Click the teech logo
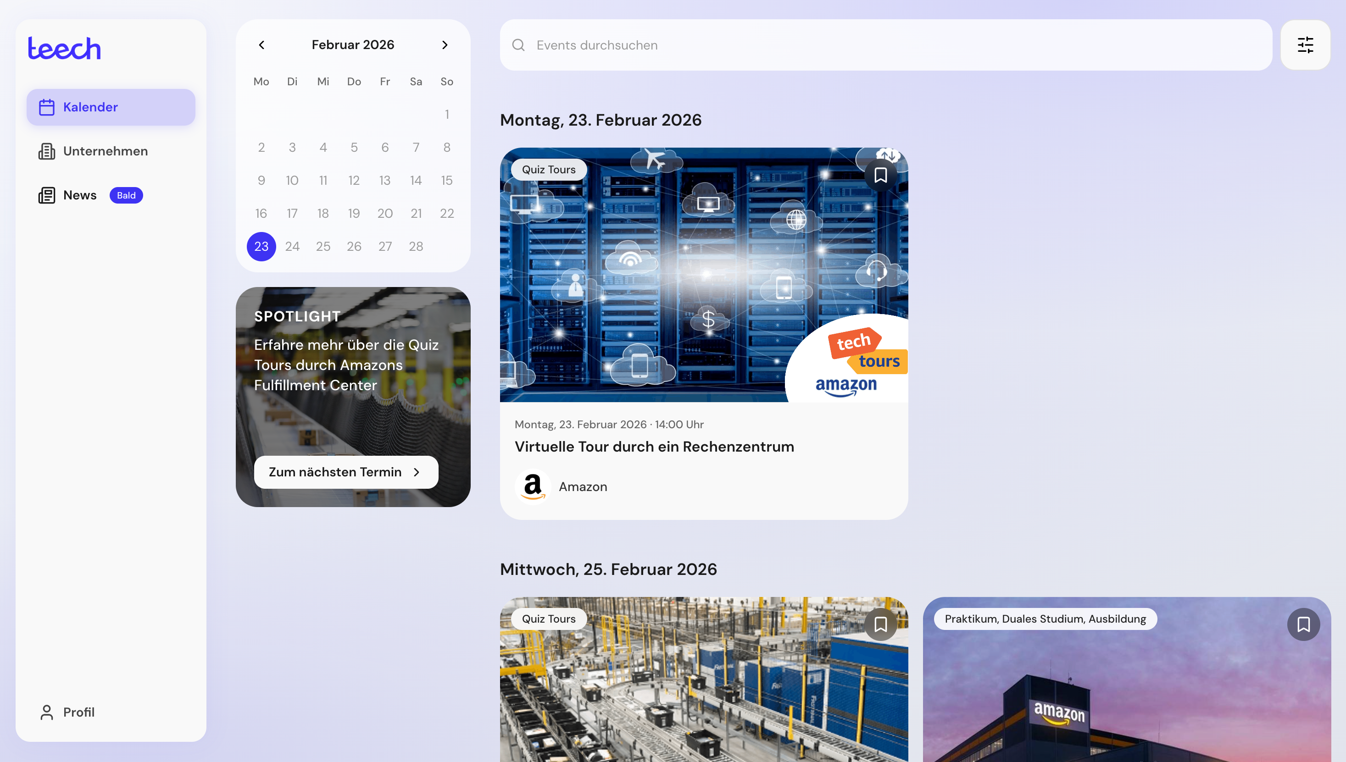Viewport: 1346px width, 762px height. 64,48
